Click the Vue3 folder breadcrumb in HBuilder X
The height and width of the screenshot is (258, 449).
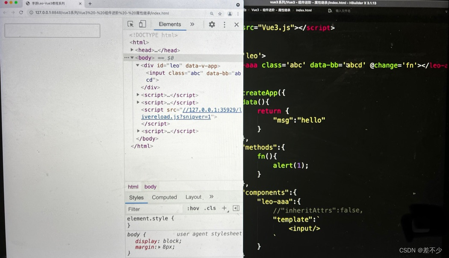pos(271,10)
